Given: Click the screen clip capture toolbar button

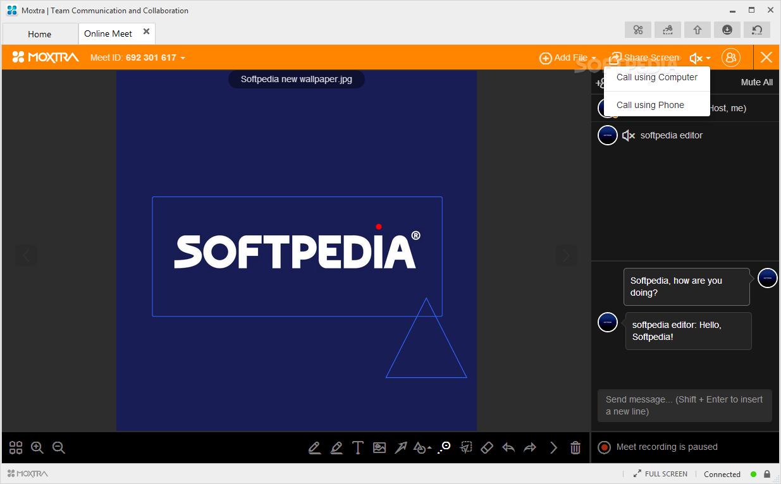Looking at the screenshot, I should [x=668, y=30].
